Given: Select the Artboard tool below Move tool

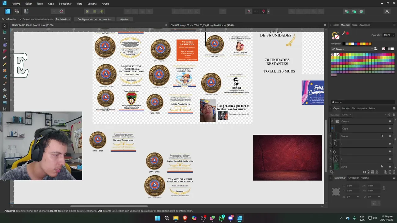Looking at the screenshot, I should coord(5,32).
